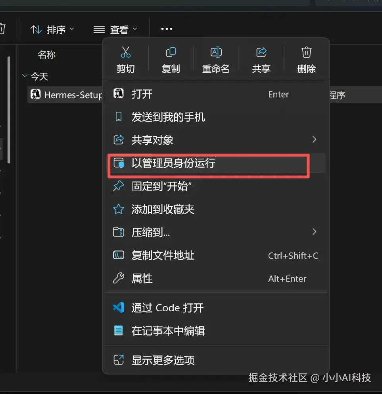
Task: Click the Notepad icon
Action: pos(119,330)
